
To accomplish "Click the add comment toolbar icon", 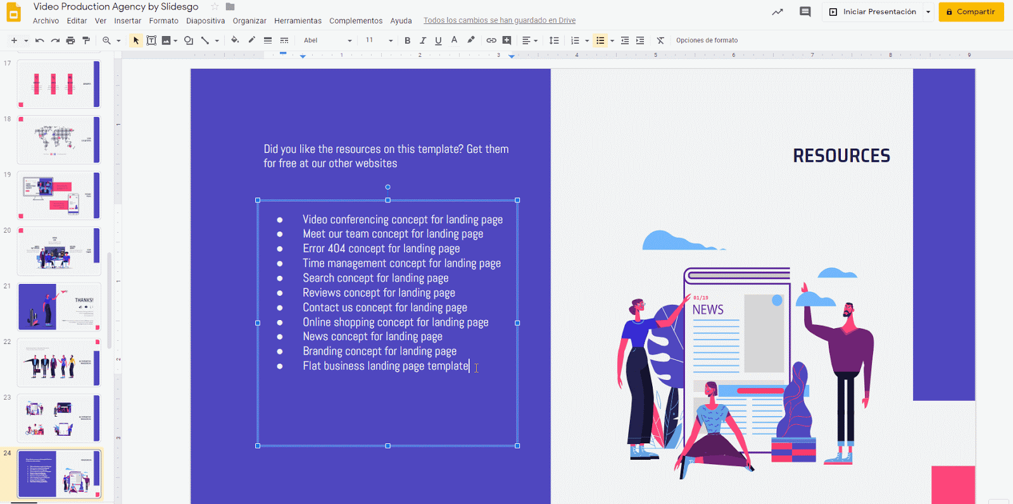I will tap(507, 40).
